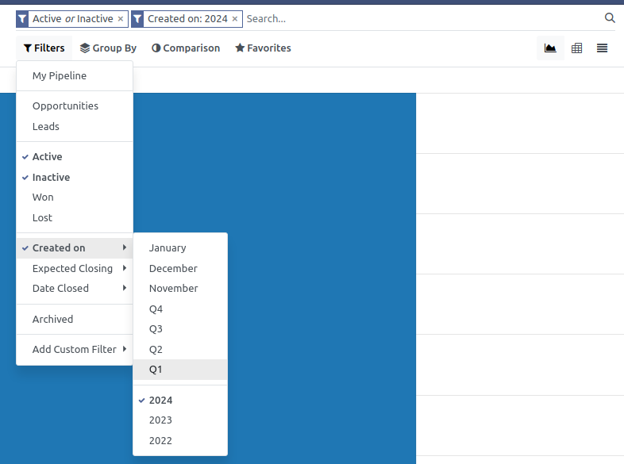This screenshot has width=624, height=464.
Task: Expand the Date Closed submenu
Action: 75,288
